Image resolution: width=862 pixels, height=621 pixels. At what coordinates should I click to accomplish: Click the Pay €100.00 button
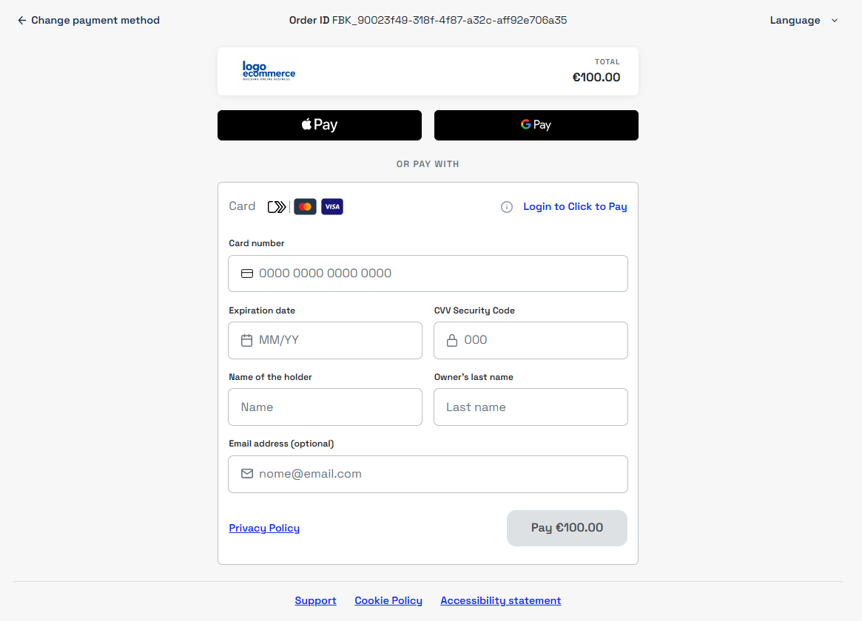(x=567, y=528)
